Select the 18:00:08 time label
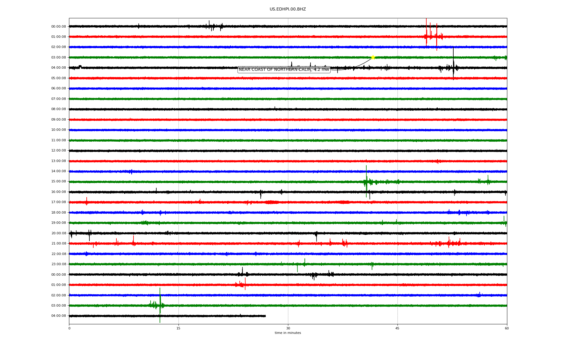 (x=58, y=212)
